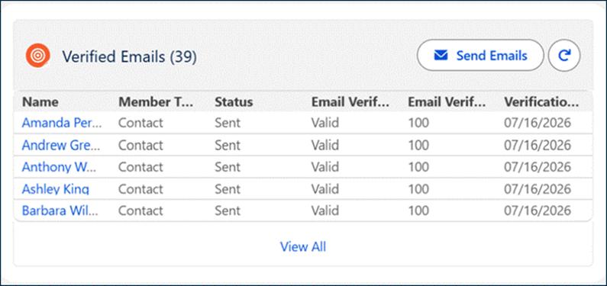Open Barbara Wil... contact record
607x286 pixels.
pyautogui.click(x=60, y=210)
